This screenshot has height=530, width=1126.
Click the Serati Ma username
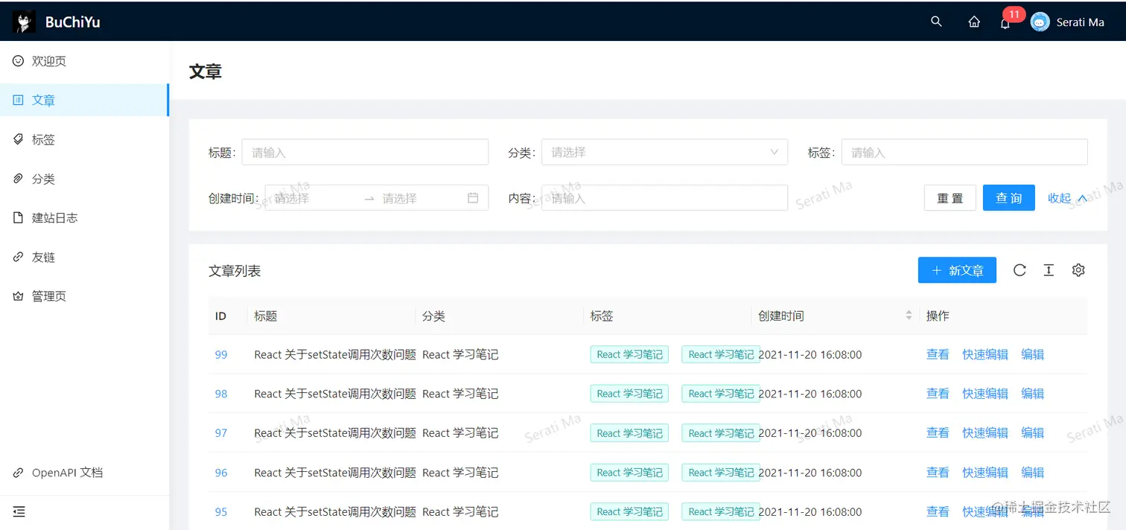click(1080, 22)
